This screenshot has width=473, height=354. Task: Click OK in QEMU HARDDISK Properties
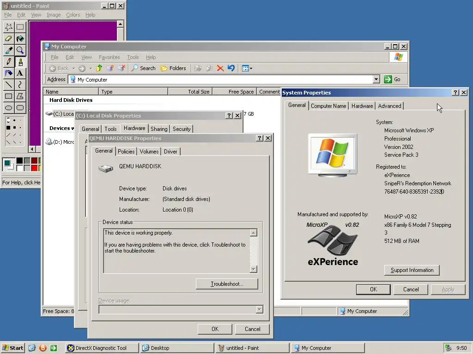coord(215,329)
